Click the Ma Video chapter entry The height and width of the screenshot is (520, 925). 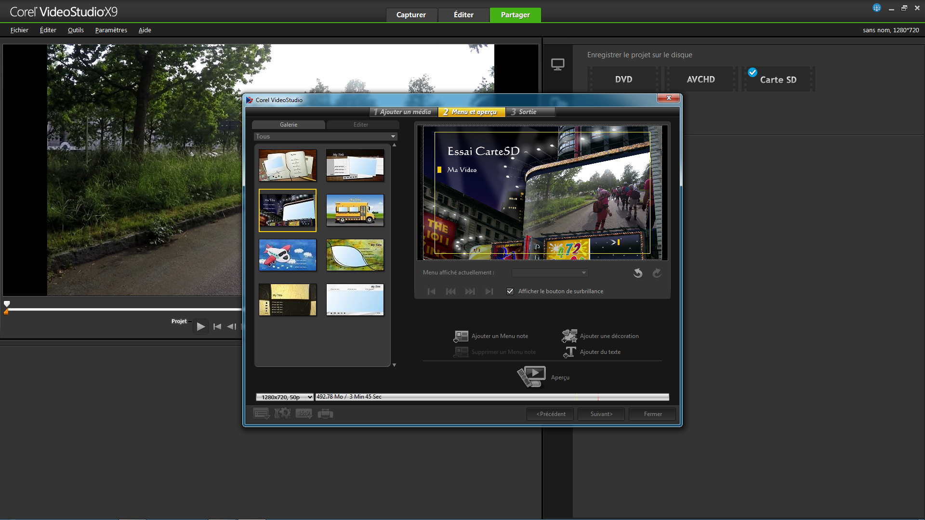[x=462, y=169]
